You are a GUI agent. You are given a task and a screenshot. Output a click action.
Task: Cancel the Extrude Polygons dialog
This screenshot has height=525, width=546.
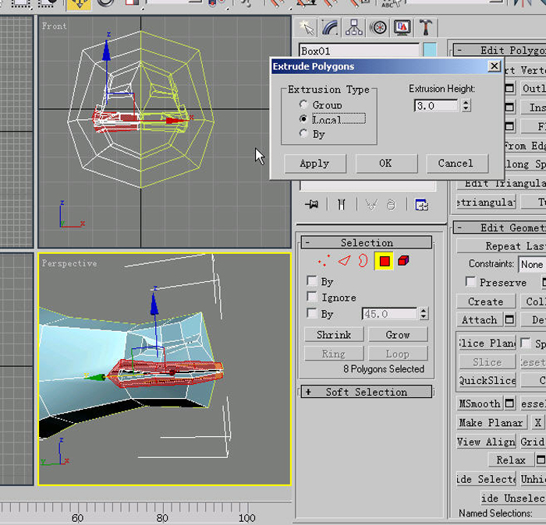[x=456, y=164]
